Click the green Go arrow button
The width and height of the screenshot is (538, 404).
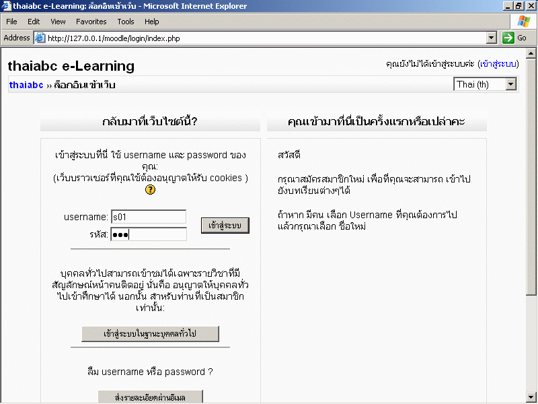pyautogui.click(x=514, y=38)
